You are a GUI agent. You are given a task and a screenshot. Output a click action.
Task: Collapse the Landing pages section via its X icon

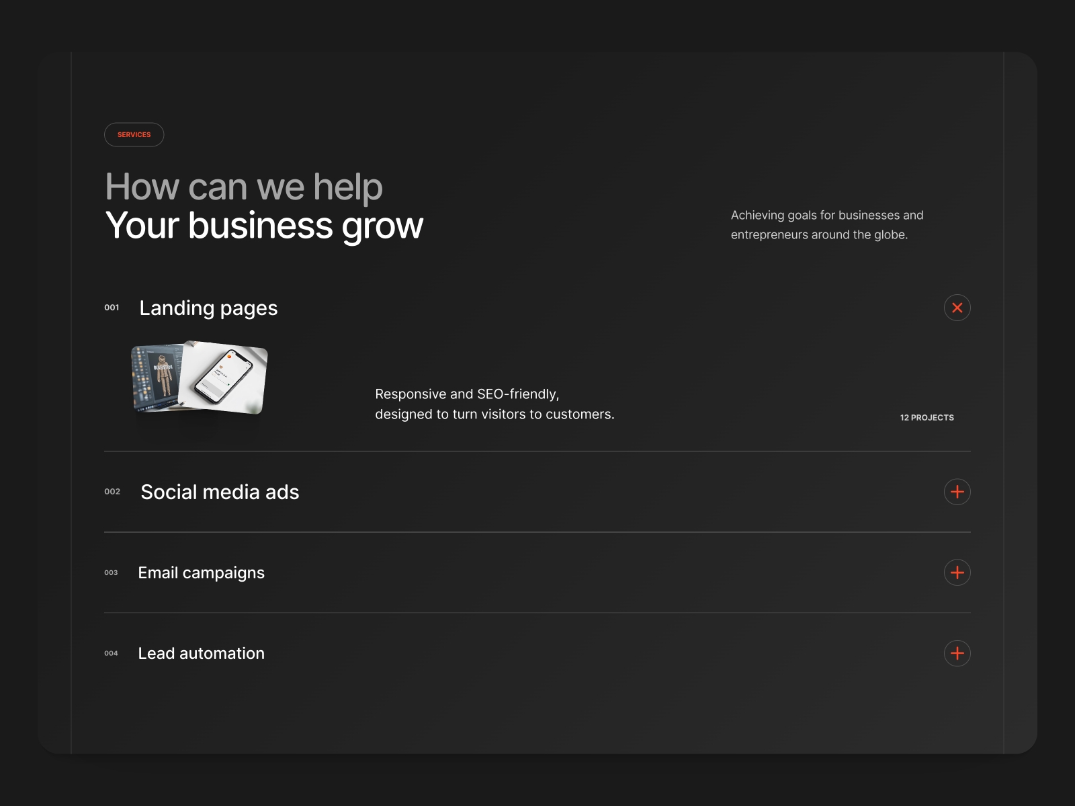957,308
